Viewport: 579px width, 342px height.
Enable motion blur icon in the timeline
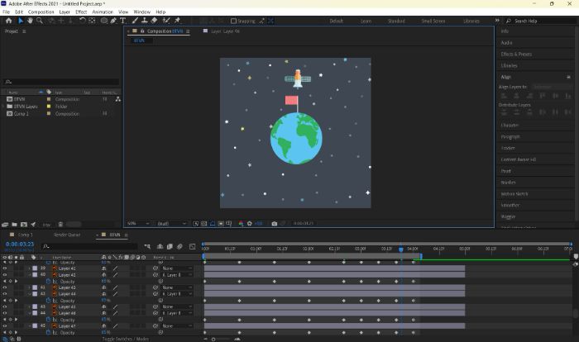(179, 246)
